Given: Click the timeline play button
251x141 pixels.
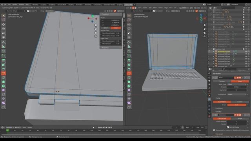Looking at the screenshot, I should pyautogui.click(x=106, y=128).
